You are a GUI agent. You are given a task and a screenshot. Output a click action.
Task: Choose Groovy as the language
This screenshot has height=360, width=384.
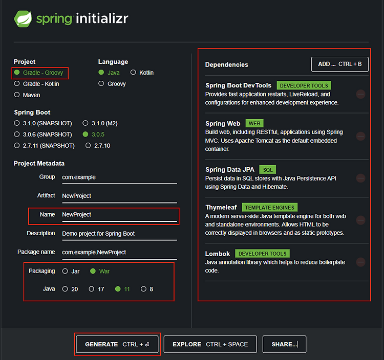(x=112, y=84)
